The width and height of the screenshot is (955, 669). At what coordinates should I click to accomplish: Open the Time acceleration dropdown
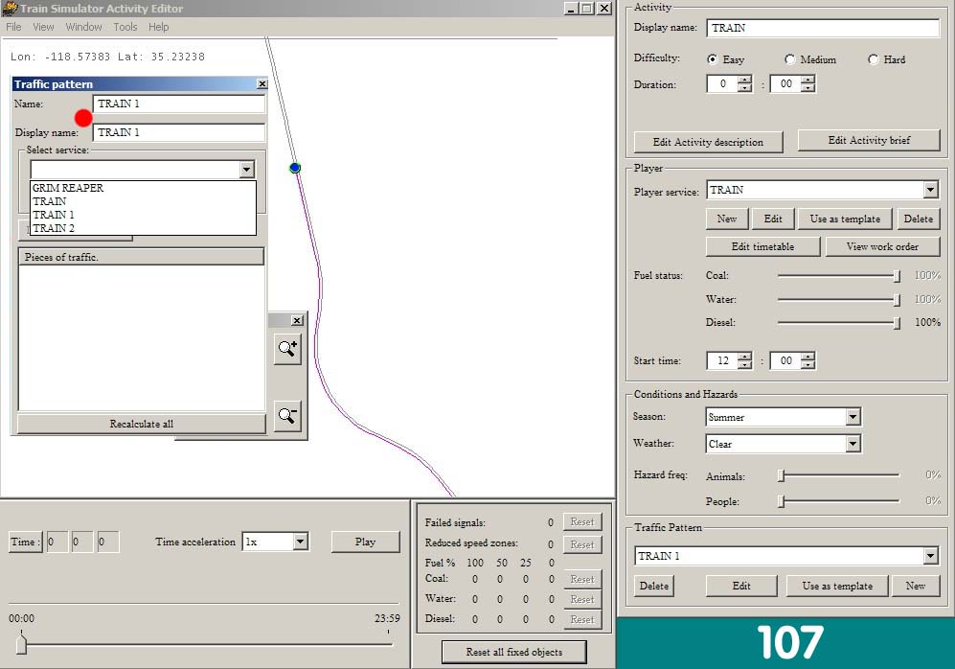(300, 542)
